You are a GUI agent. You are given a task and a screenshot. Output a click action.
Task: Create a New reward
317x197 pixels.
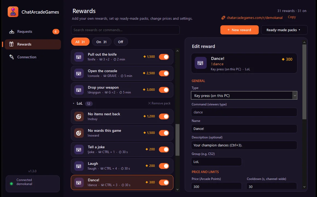click(x=239, y=30)
